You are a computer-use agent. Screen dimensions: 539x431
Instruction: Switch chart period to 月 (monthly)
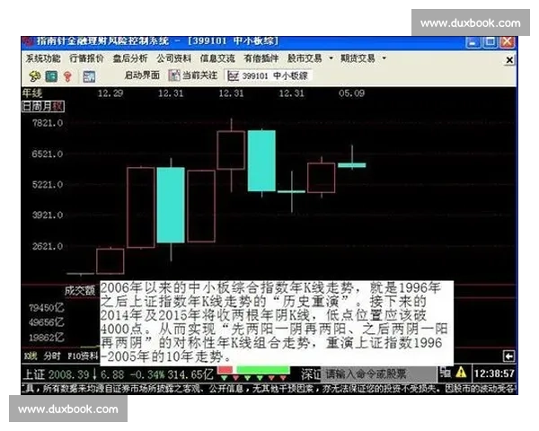tap(47, 107)
